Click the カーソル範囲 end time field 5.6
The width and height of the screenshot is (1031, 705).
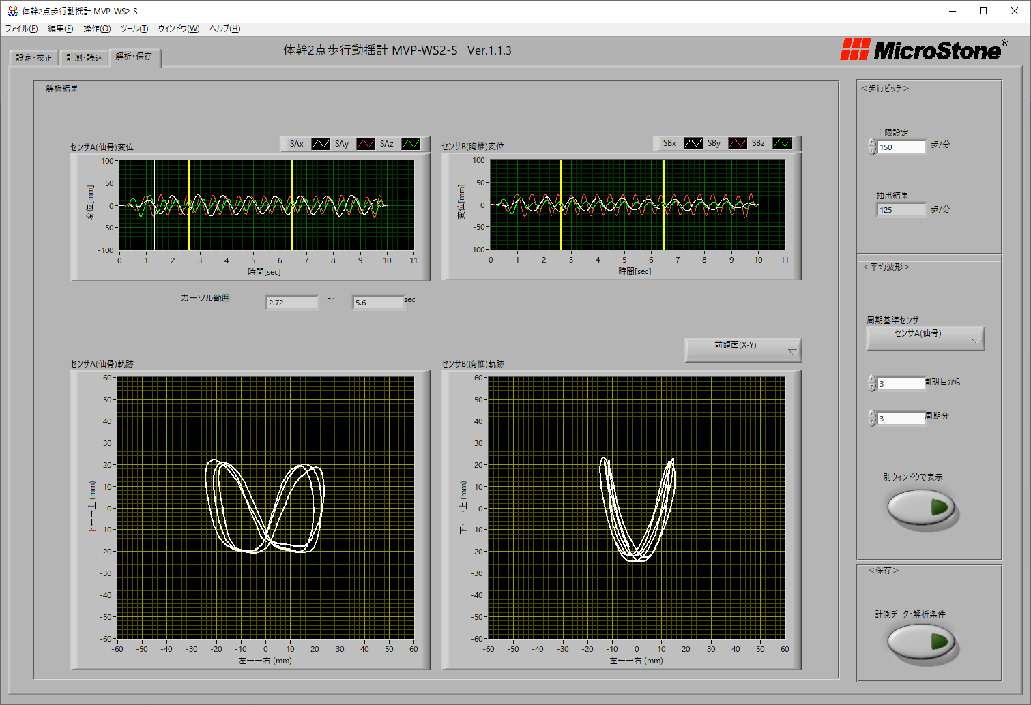pos(378,302)
